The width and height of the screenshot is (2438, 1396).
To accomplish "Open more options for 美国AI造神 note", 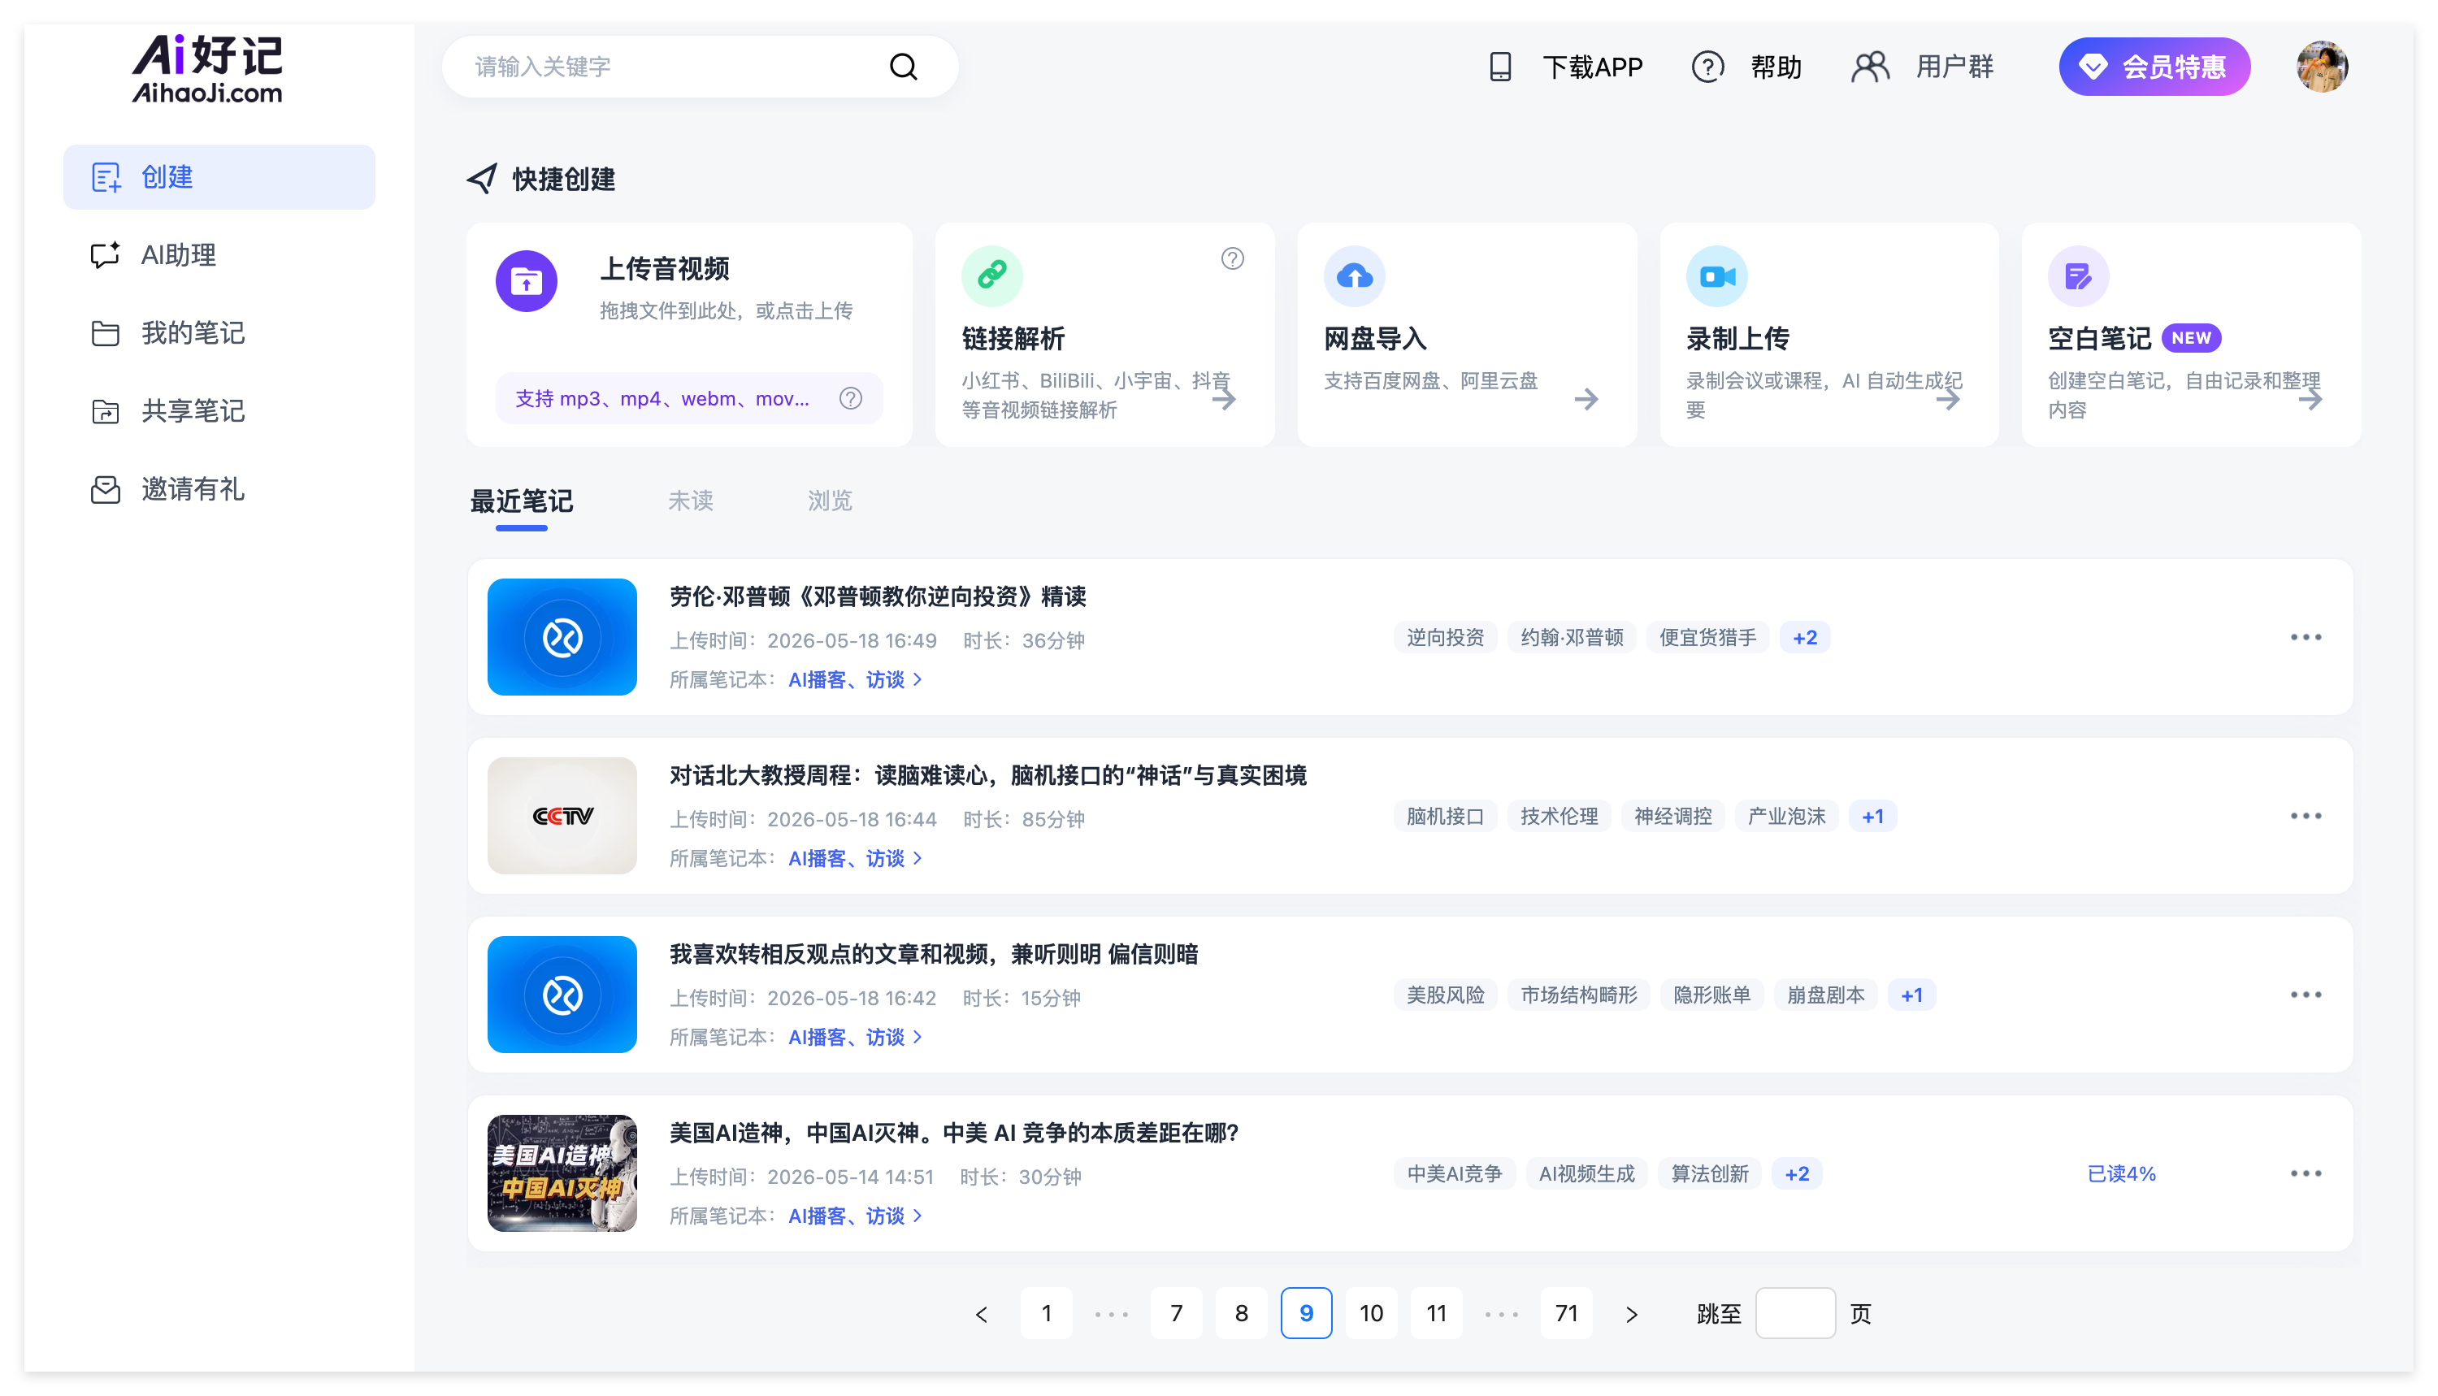I will coord(2305,1173).
